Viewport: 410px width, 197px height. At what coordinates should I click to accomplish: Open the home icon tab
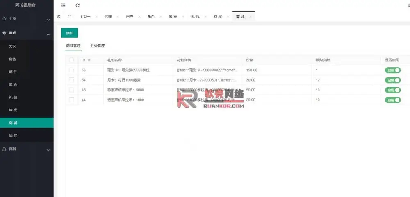[x=70, y=16]
